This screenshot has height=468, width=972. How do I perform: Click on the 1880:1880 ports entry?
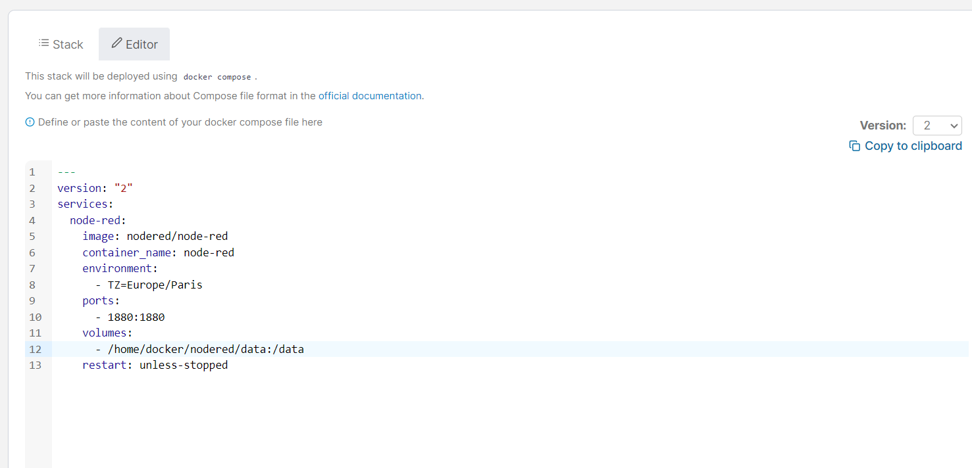pyautogui.click(x=136, y=317)
